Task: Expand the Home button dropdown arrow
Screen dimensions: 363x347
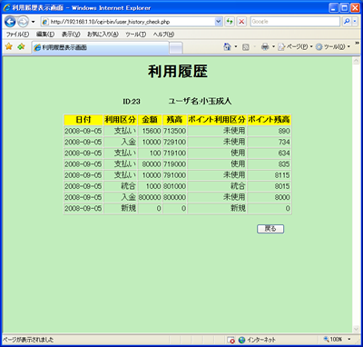Action: (x=236, y=46)
